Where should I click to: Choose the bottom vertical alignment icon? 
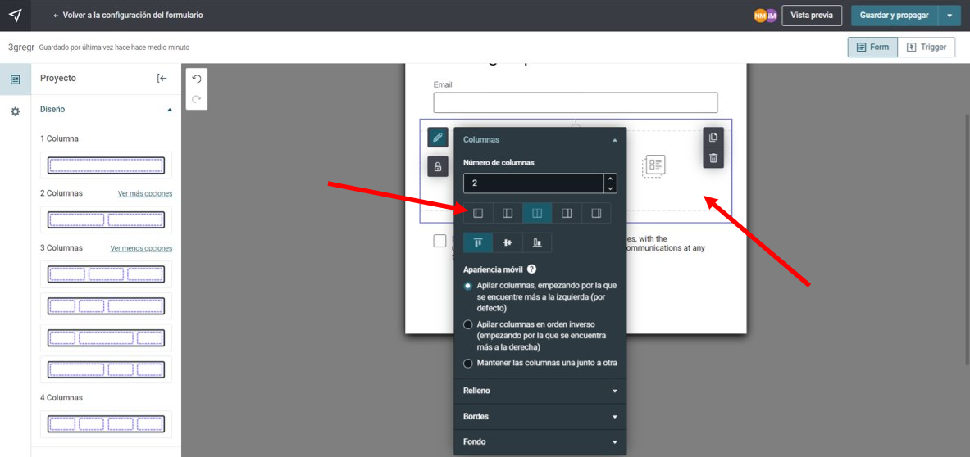click(537, 242)
